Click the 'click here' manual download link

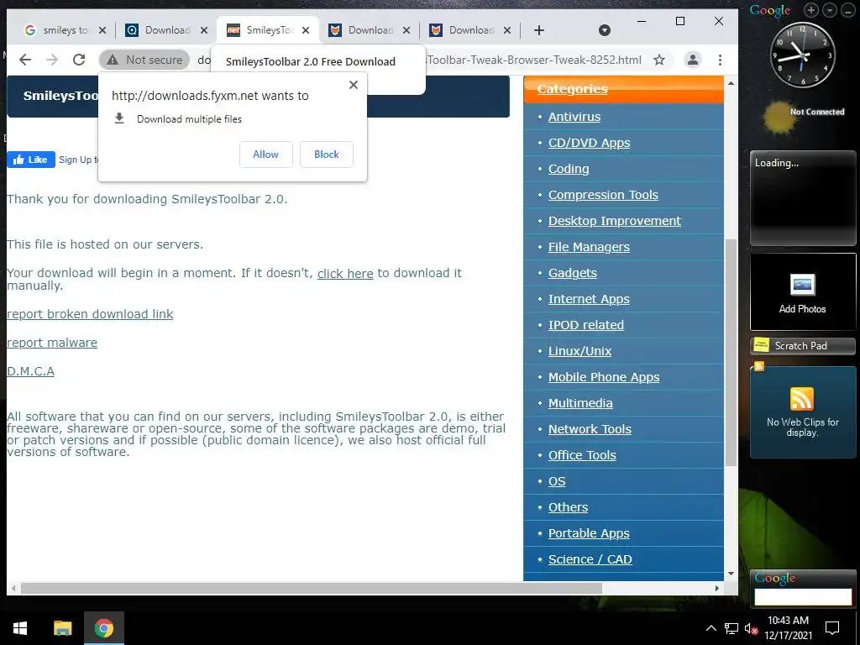coord(345,273)
